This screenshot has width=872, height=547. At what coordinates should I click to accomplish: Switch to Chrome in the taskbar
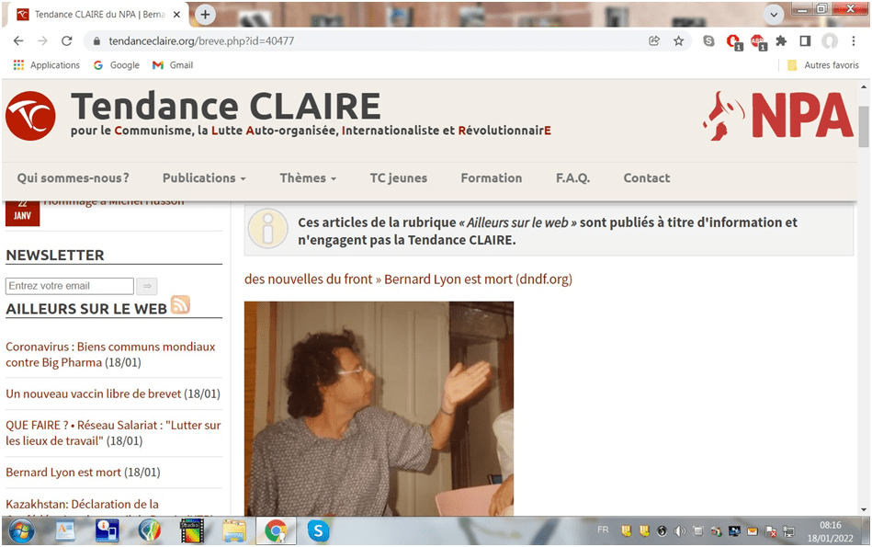click(x=276, y=531)
